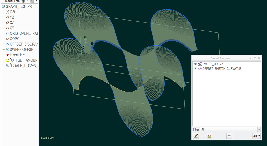Click the SWEEP-OFFSET feature icon
The image size is (267, 146).
pos(8,50)
